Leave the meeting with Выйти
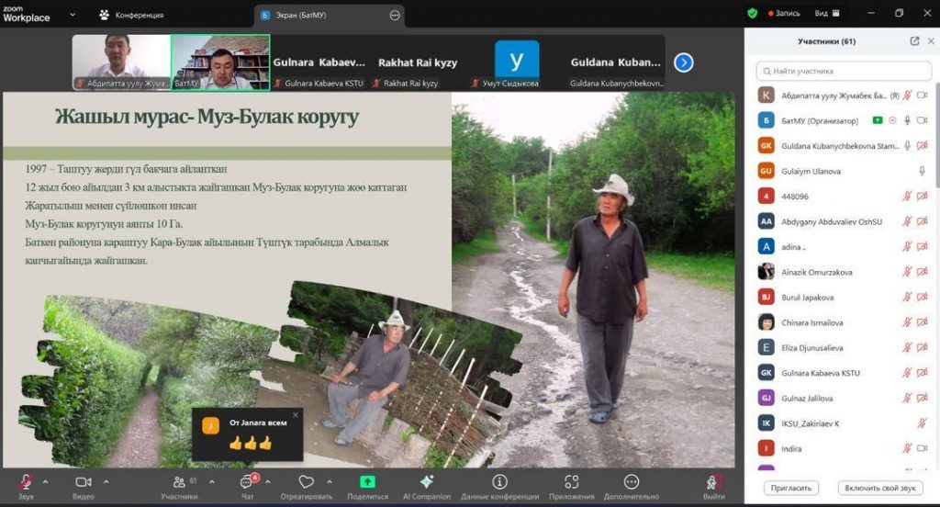This screenshot has height=507, width=940. click(713, 482)
